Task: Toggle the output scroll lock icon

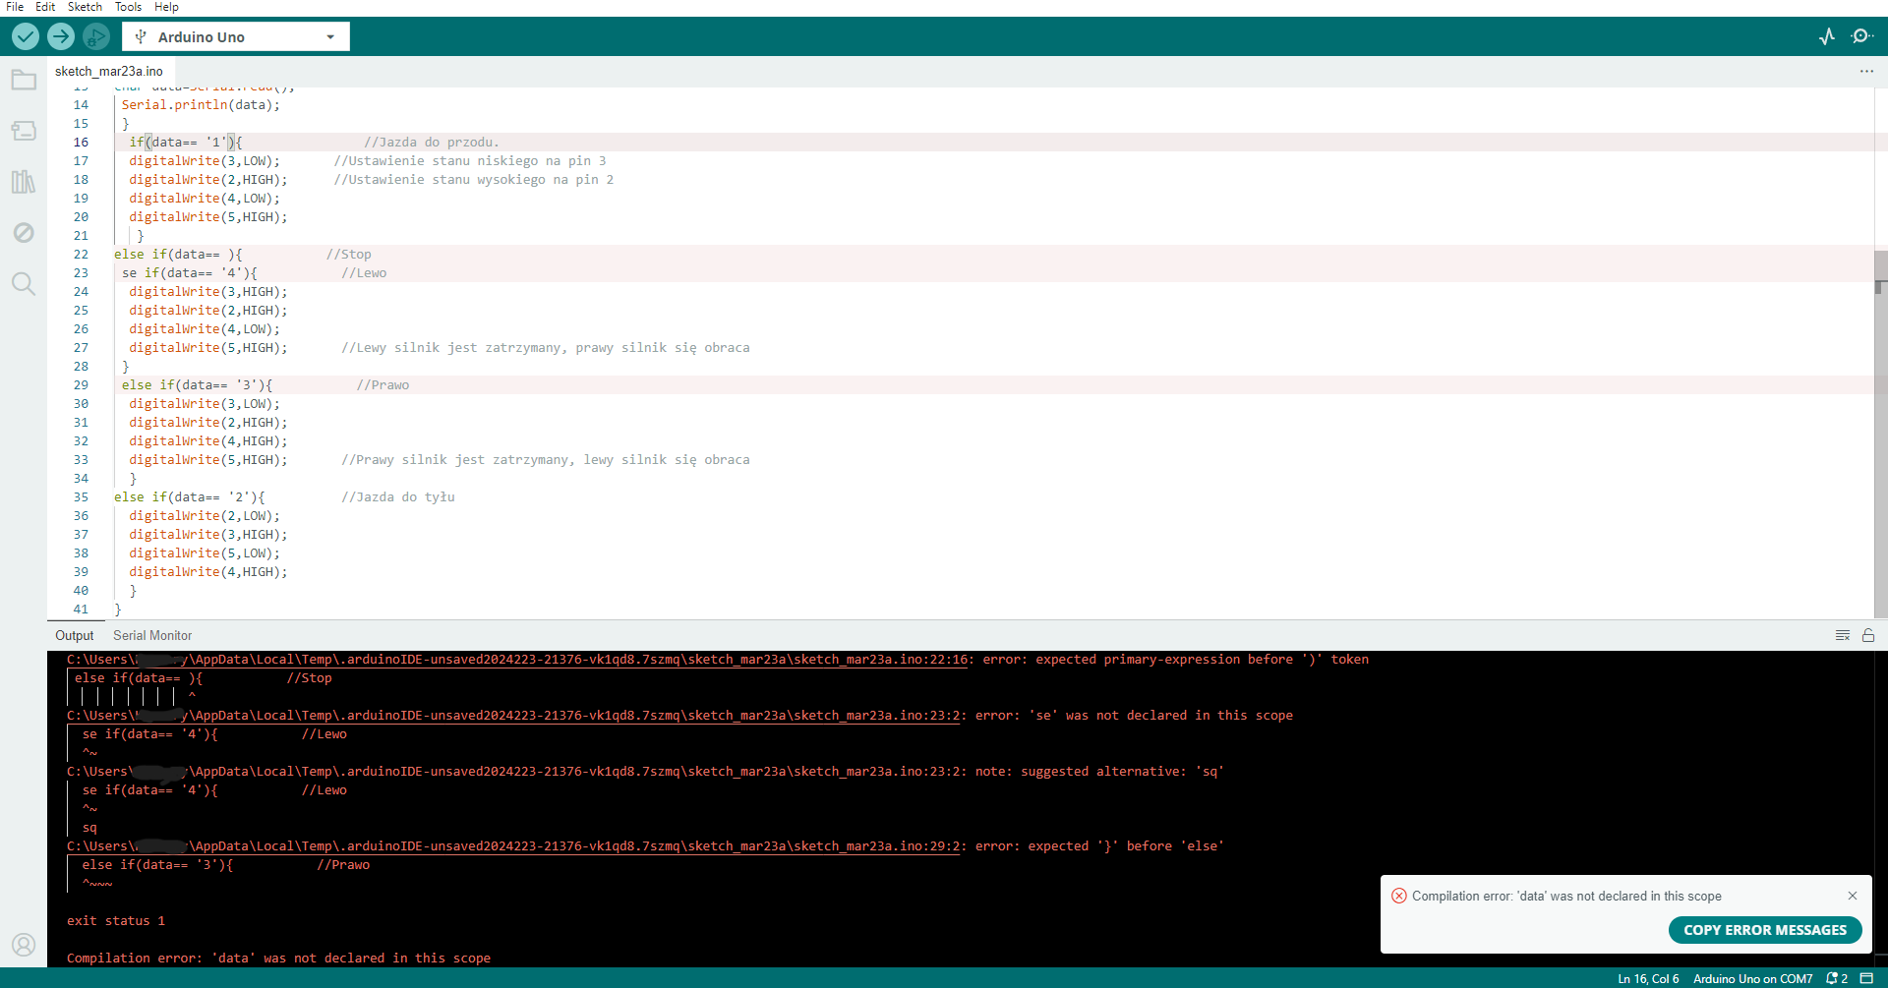Action: tap(1868, 635)
